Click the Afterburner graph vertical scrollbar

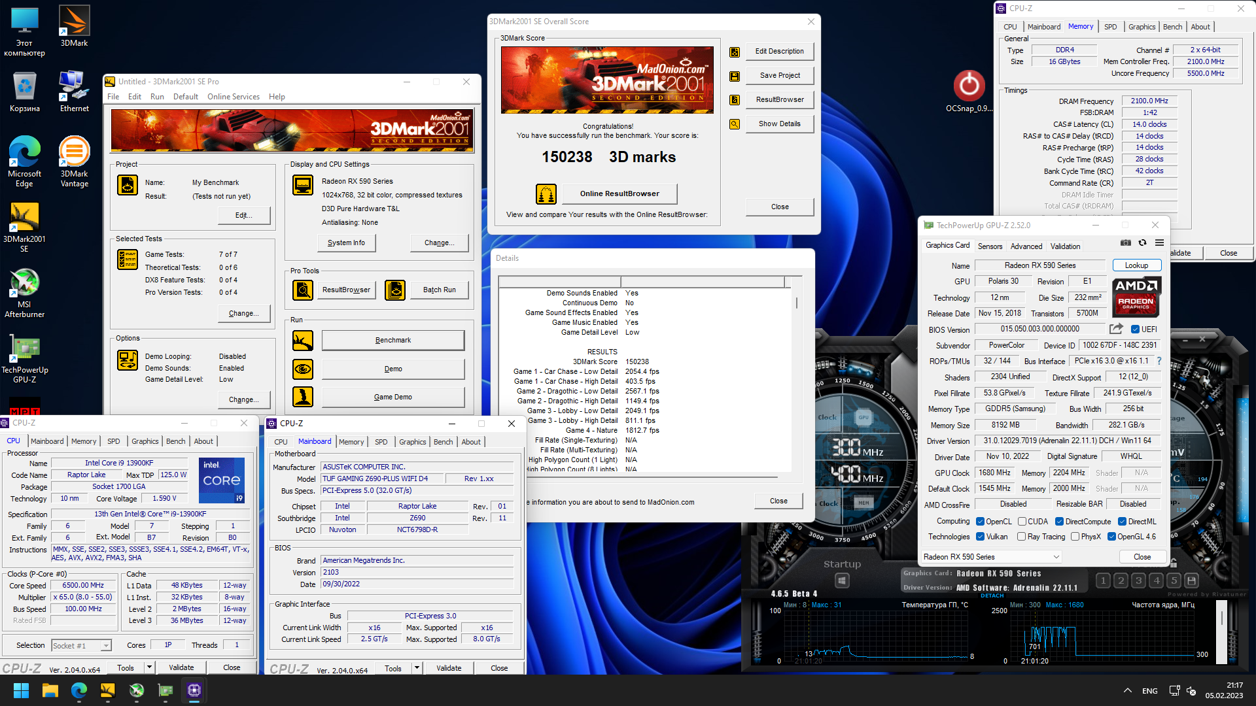point(1221,631)
